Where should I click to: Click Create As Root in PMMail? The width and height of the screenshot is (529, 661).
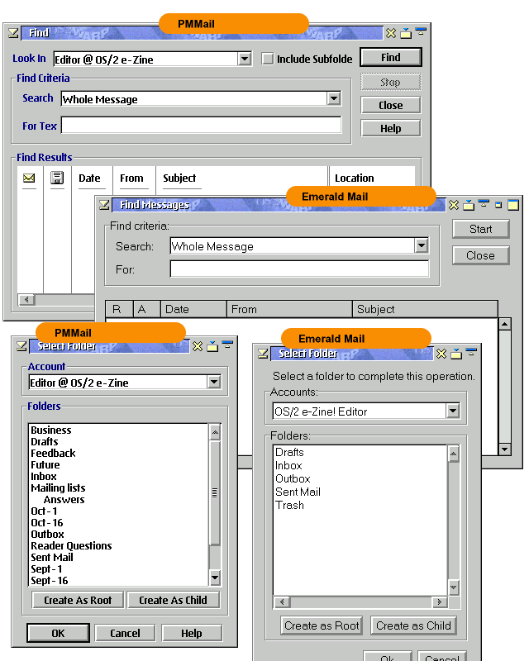[x=78, y=600]
